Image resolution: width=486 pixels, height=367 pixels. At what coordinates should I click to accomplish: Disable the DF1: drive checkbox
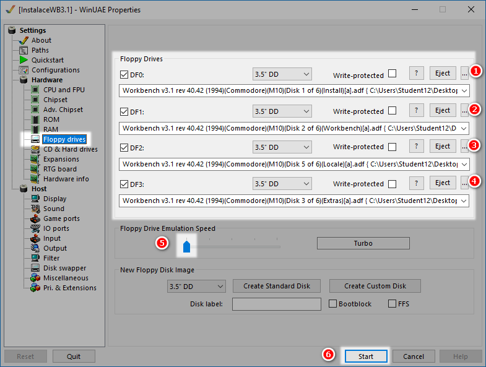tap(124, 111)
